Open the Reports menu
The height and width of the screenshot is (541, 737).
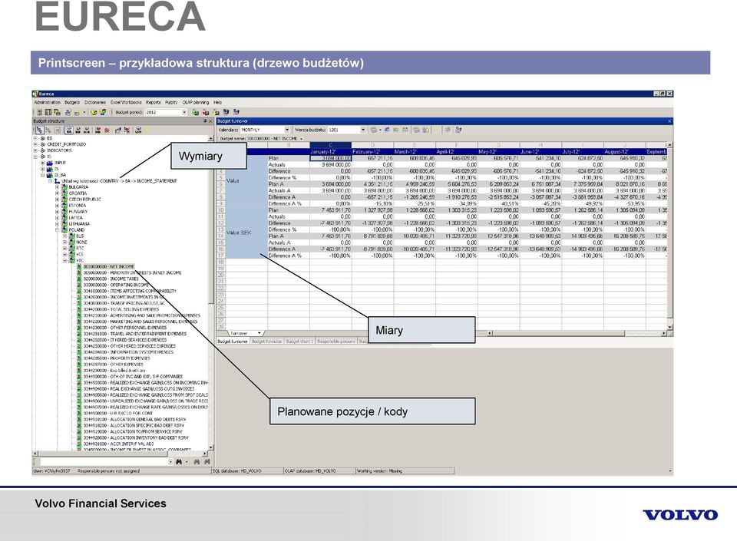pos(154,102)
